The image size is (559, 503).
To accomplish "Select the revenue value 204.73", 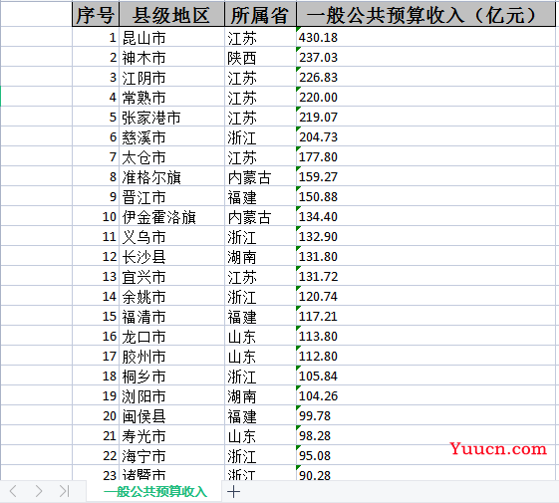I will pyautogui.click(x=425, y=136).
